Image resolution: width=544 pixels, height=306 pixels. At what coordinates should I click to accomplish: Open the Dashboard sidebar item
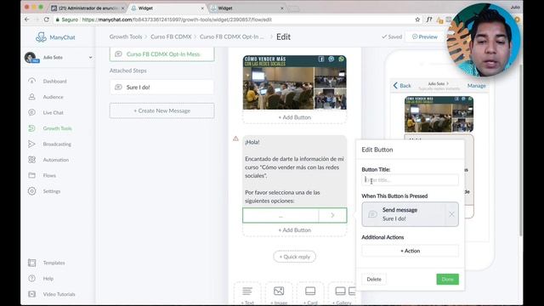(x=54, y=82)
